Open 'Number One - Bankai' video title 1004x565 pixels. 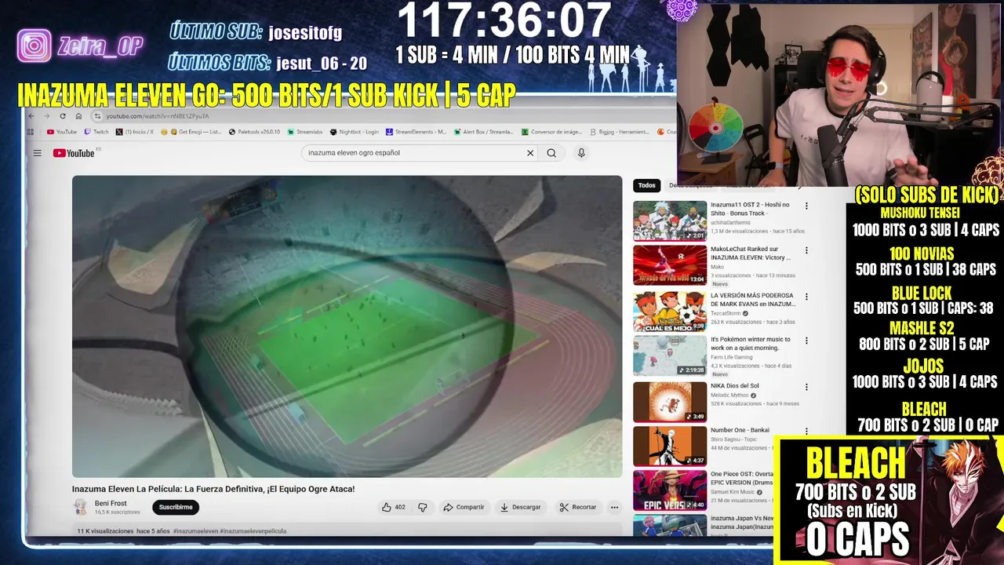744,430
